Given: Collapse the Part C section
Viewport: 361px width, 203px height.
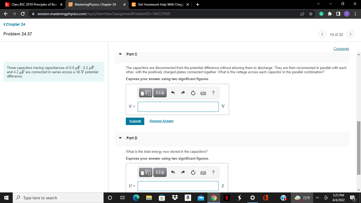Looking at the screenshot, I should (x=120, y=54).
